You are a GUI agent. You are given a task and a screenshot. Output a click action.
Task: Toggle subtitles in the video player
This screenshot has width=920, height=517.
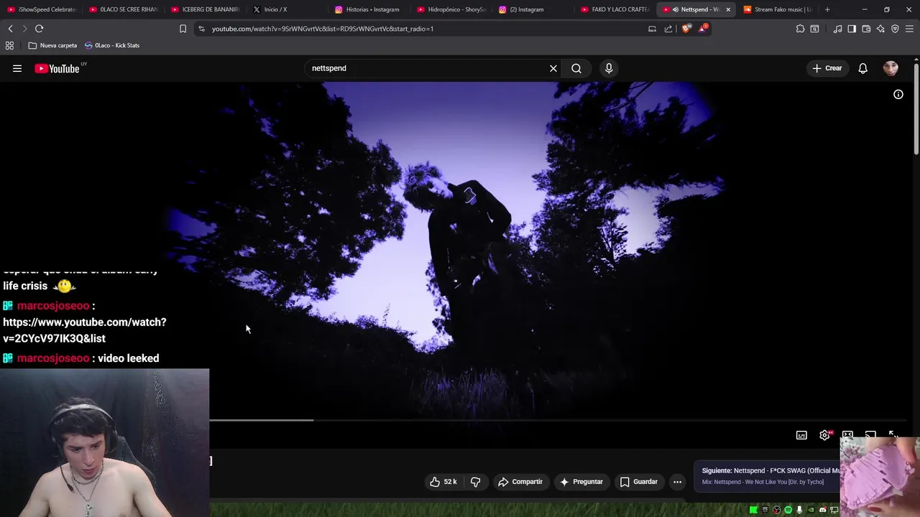(x=801, y=435)
